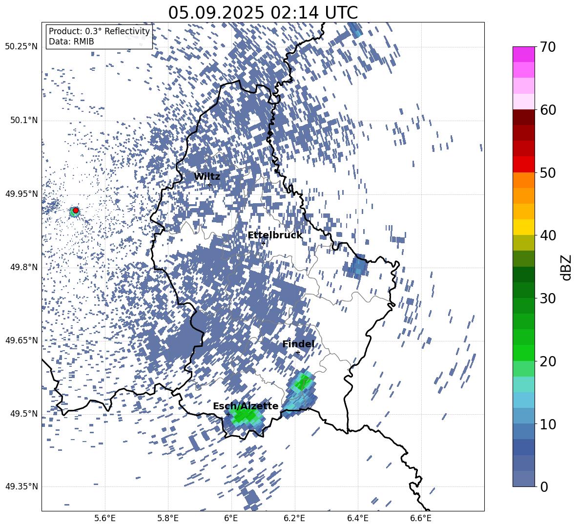The height and width of the screenshot is (528, 578).
Task: Click the 6°E longitude label
Action: click(x=231, y=518)
